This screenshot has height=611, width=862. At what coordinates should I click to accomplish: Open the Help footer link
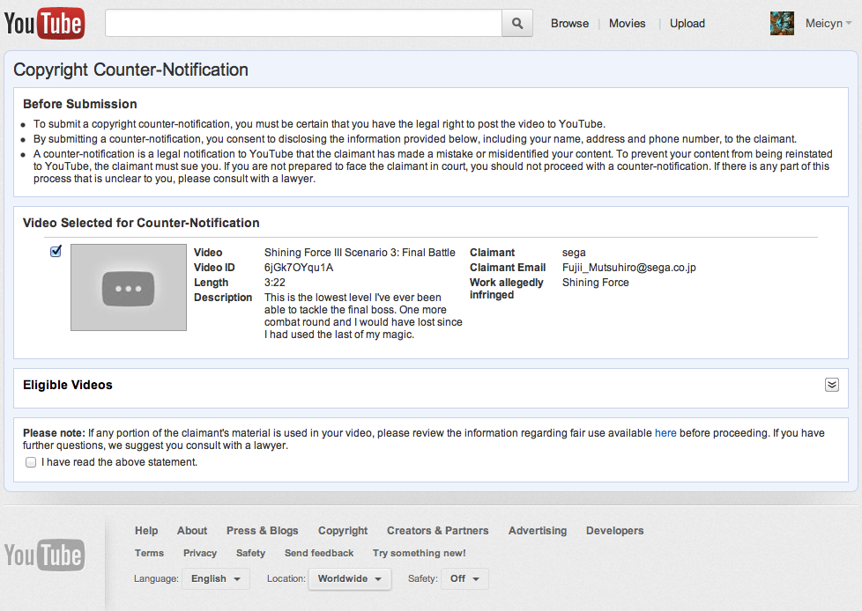click(146, 530)
